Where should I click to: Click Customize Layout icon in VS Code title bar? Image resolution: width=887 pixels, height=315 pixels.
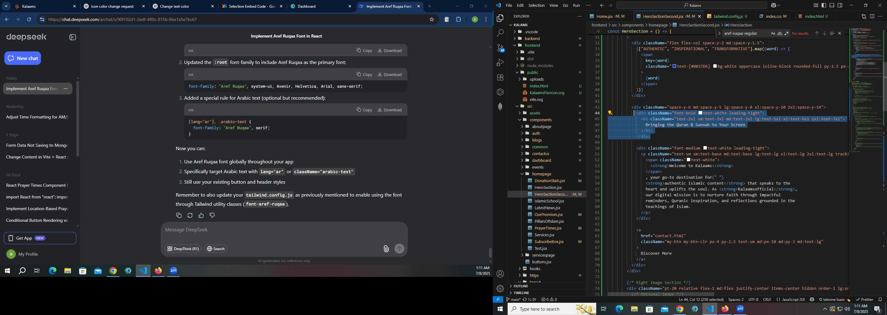816,6
